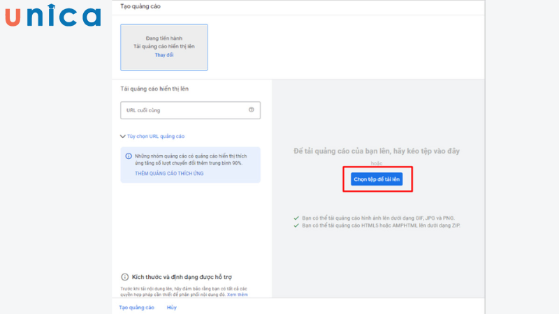Click the 'Tạo quảng cáo' bottom button
The width and height of the screenshot is (559, 314).
[136, 307]
